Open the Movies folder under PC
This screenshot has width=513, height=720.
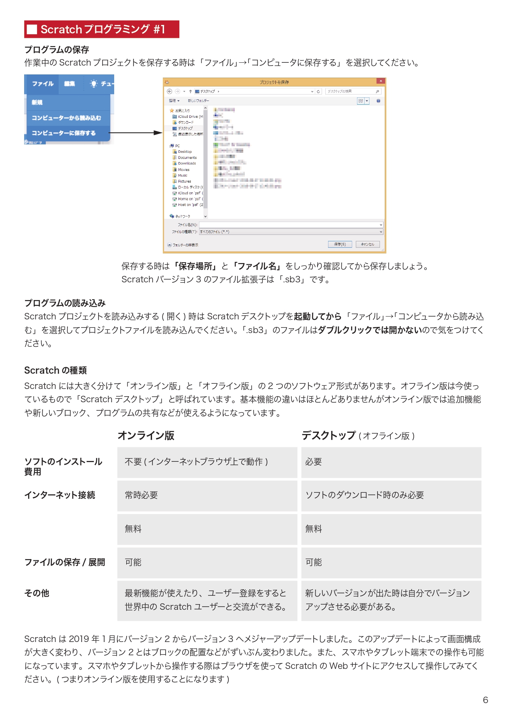(181, 170)
